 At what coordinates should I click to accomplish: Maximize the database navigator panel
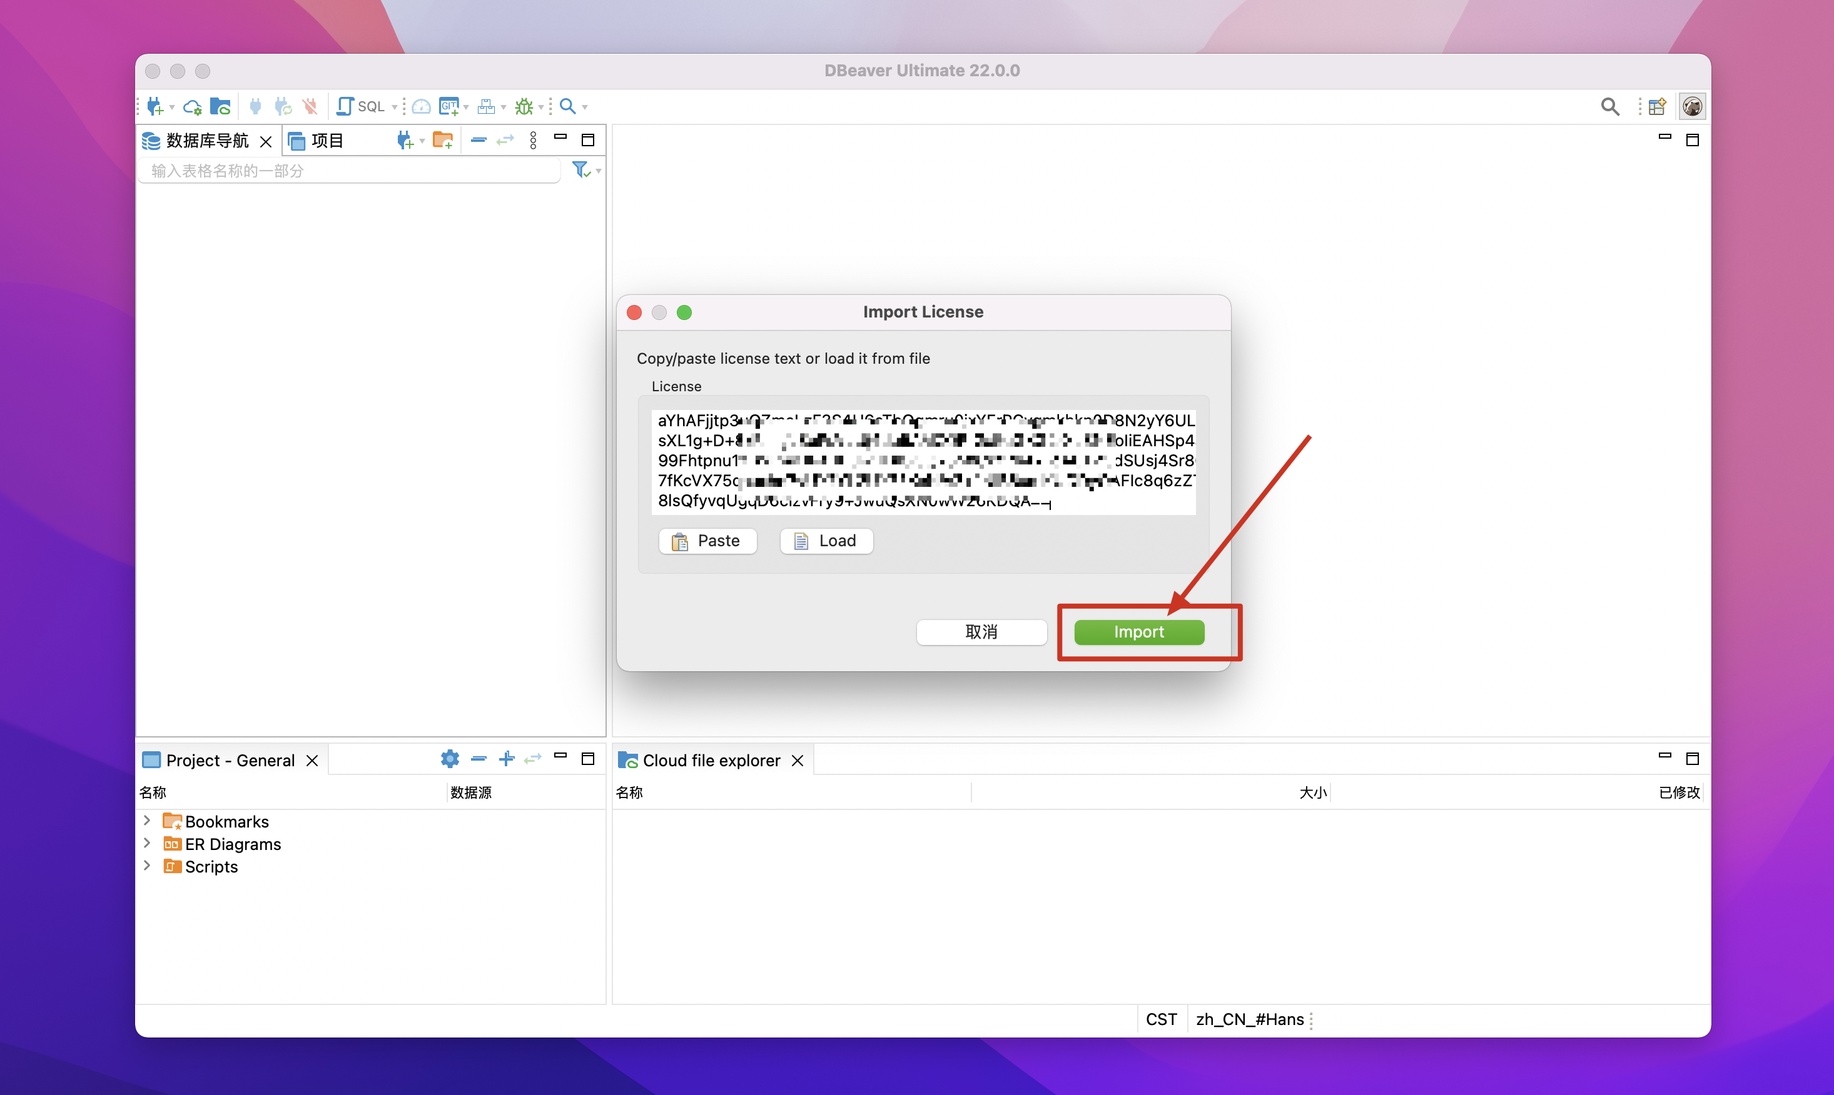588,140
